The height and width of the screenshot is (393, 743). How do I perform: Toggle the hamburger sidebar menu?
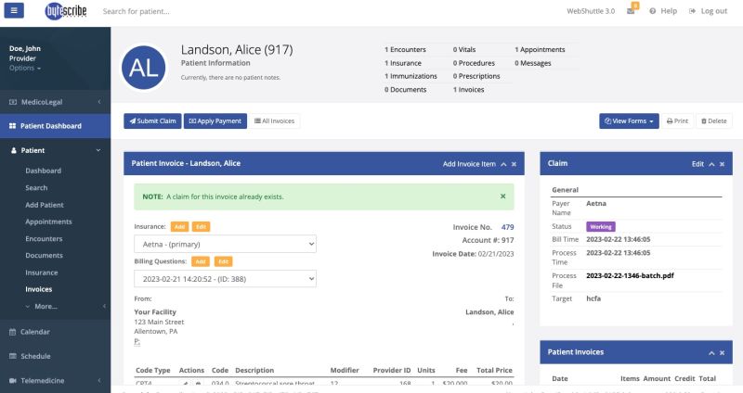tap(17, 11)
